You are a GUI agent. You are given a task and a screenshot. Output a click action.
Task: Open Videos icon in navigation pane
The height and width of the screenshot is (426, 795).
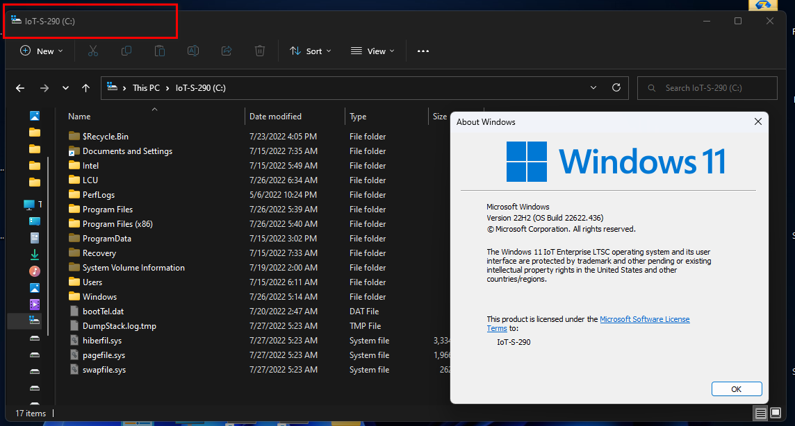[35, 305]
